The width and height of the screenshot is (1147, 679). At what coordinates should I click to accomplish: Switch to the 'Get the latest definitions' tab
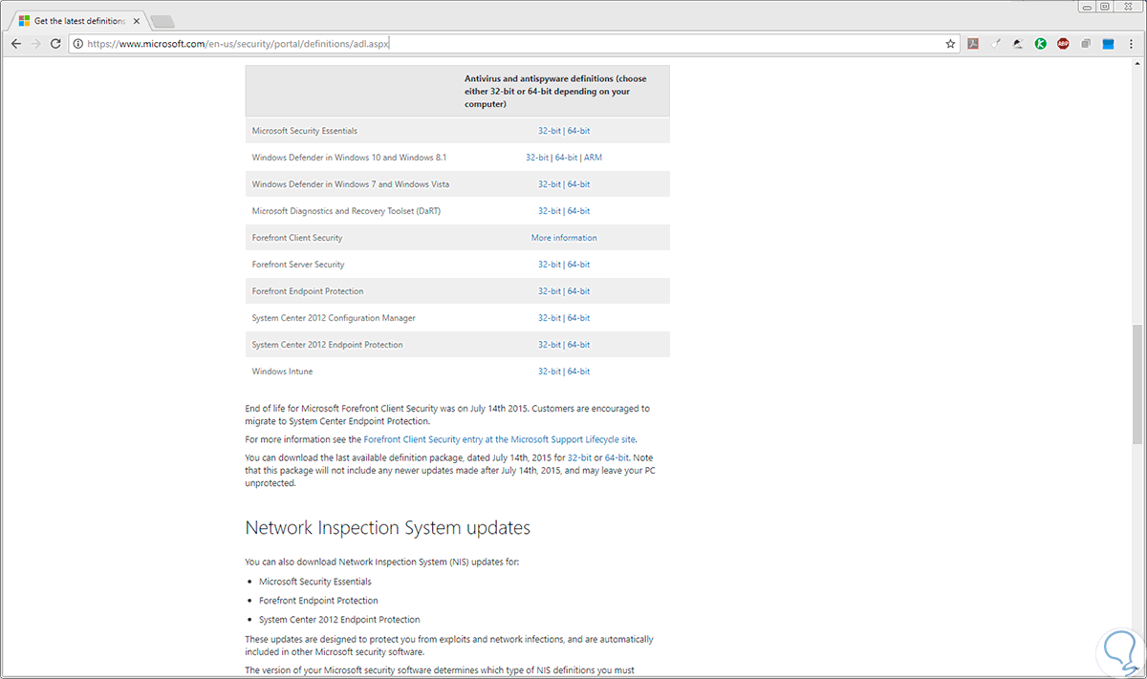(x=76, y=20)
